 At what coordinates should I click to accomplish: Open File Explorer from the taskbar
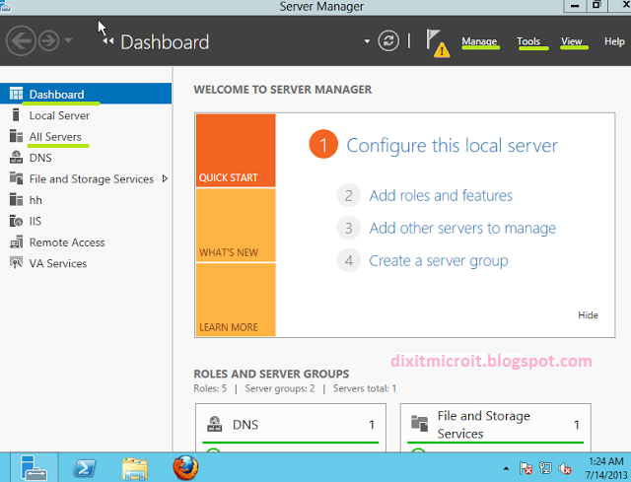pyautogui.click(x=135, y=469)
